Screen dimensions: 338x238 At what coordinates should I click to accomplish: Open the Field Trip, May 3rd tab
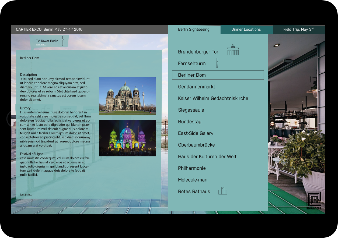click(x=299, y=29)
